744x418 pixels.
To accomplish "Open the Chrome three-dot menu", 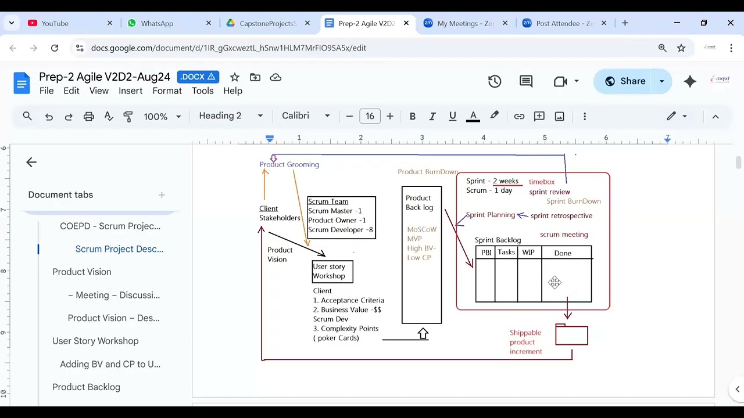I will 731,48.
